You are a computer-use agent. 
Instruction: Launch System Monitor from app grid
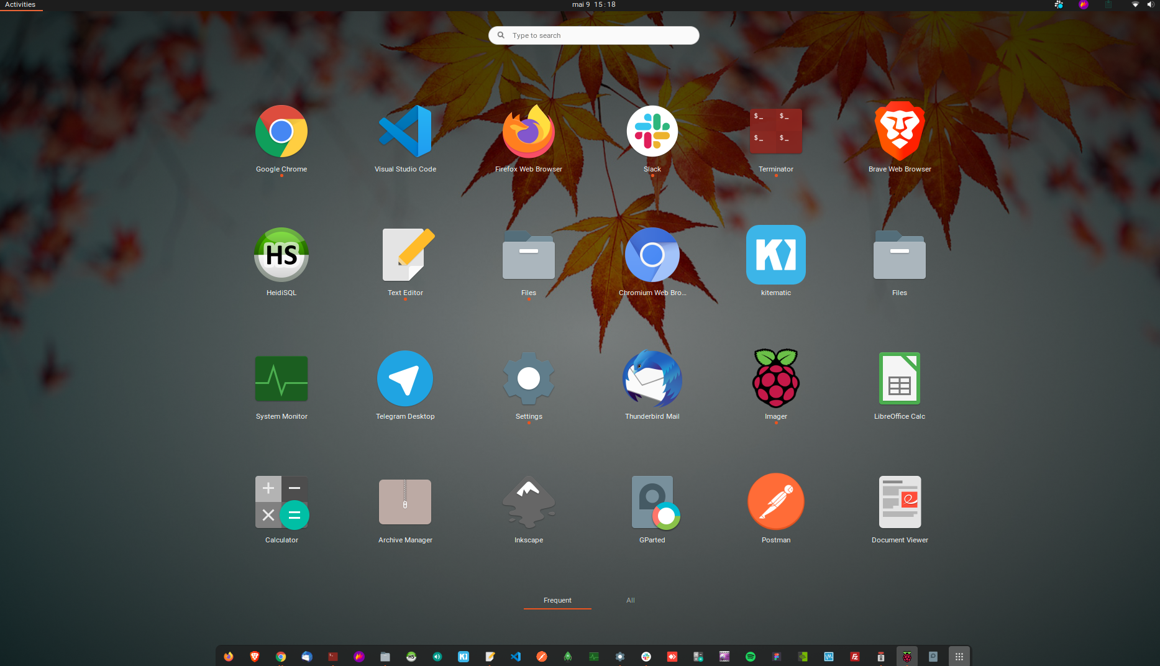pyautogui.click(x=281, y=379)
